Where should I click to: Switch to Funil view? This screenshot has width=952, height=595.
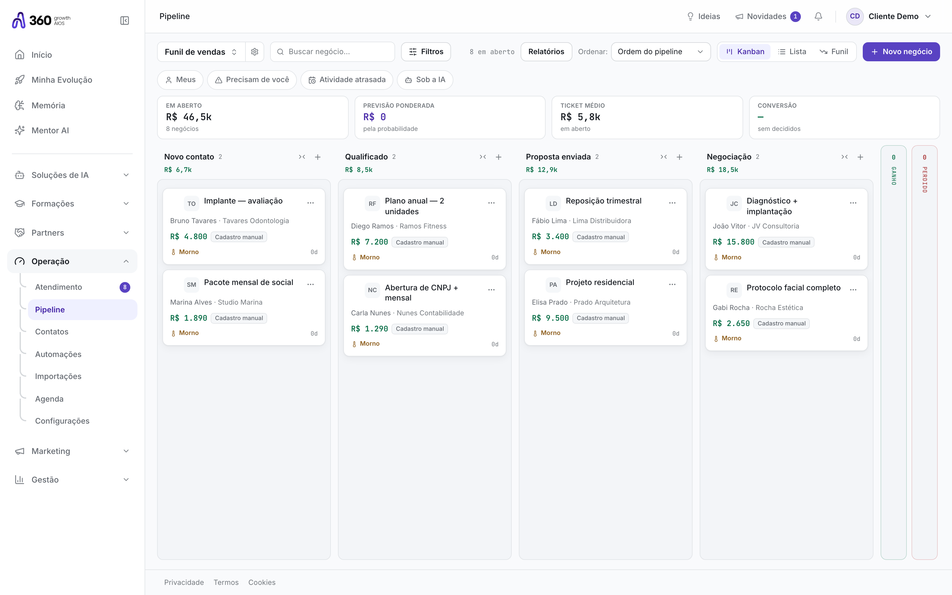pyautogui.click(x=834, y=51)
